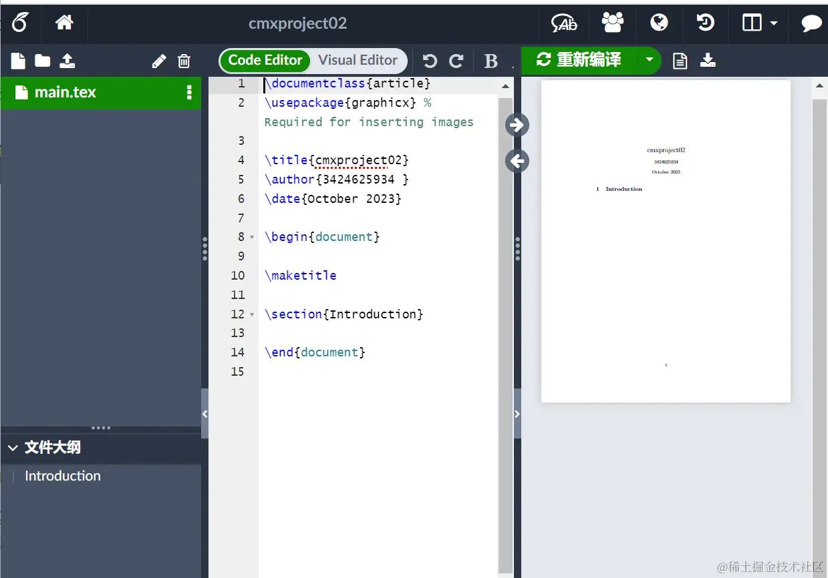Open the main.tex three-dot menu

tap(189, 92)
